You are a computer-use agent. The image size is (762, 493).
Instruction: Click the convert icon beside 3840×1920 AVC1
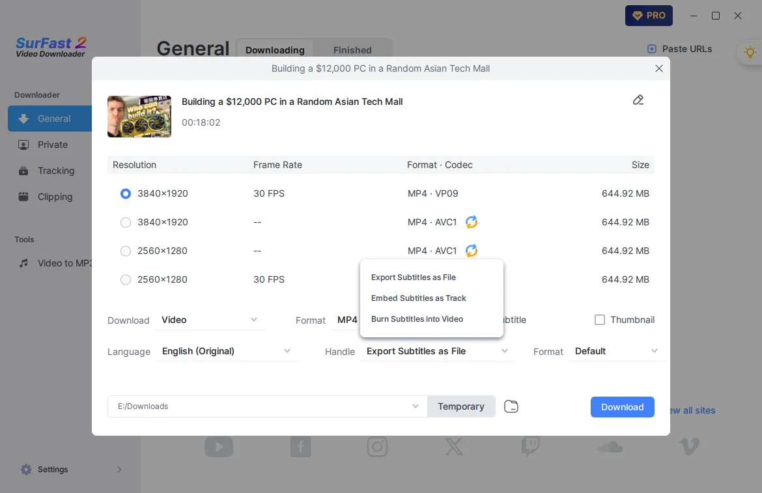472,222
